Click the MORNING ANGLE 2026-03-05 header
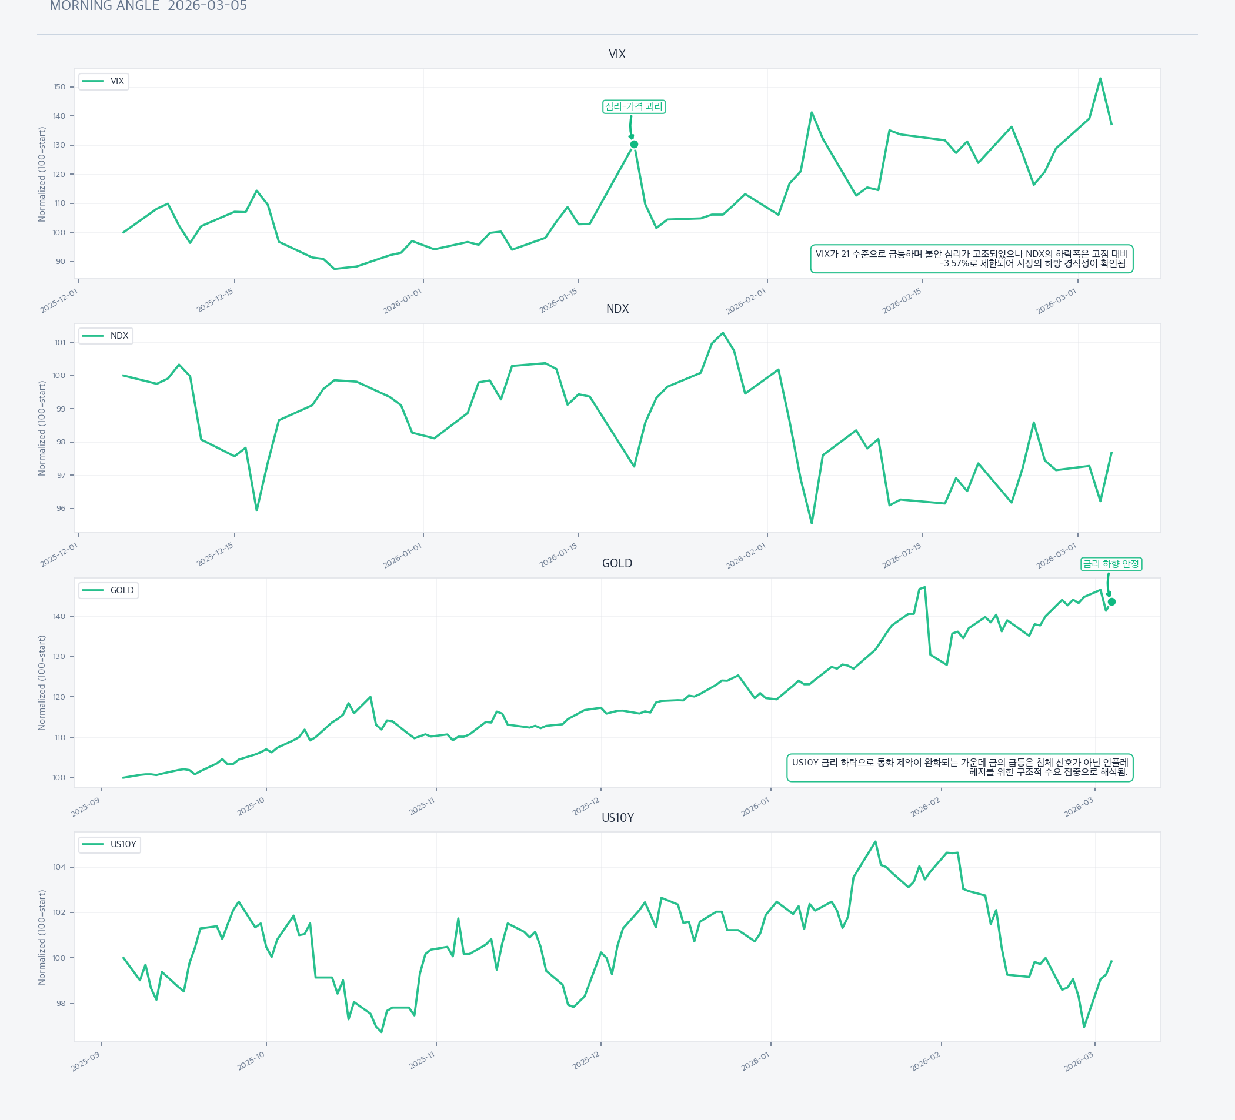The height and width of the screenshot is (1120, 1235). pos(148,6)
